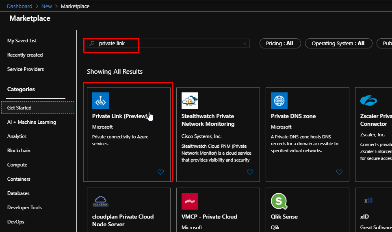Select the DevOps category
This screenshot has height=232, width=392.
tap(16, 222)
